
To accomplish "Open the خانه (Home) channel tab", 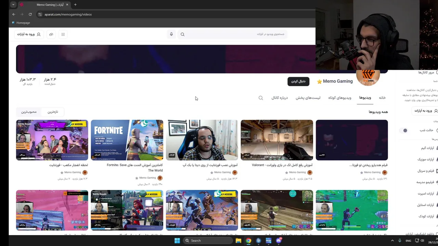I will 382,98.
